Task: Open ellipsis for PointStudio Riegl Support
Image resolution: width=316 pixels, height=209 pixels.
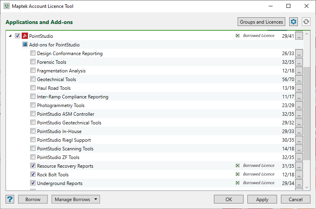Action: (x=299, y=140)
